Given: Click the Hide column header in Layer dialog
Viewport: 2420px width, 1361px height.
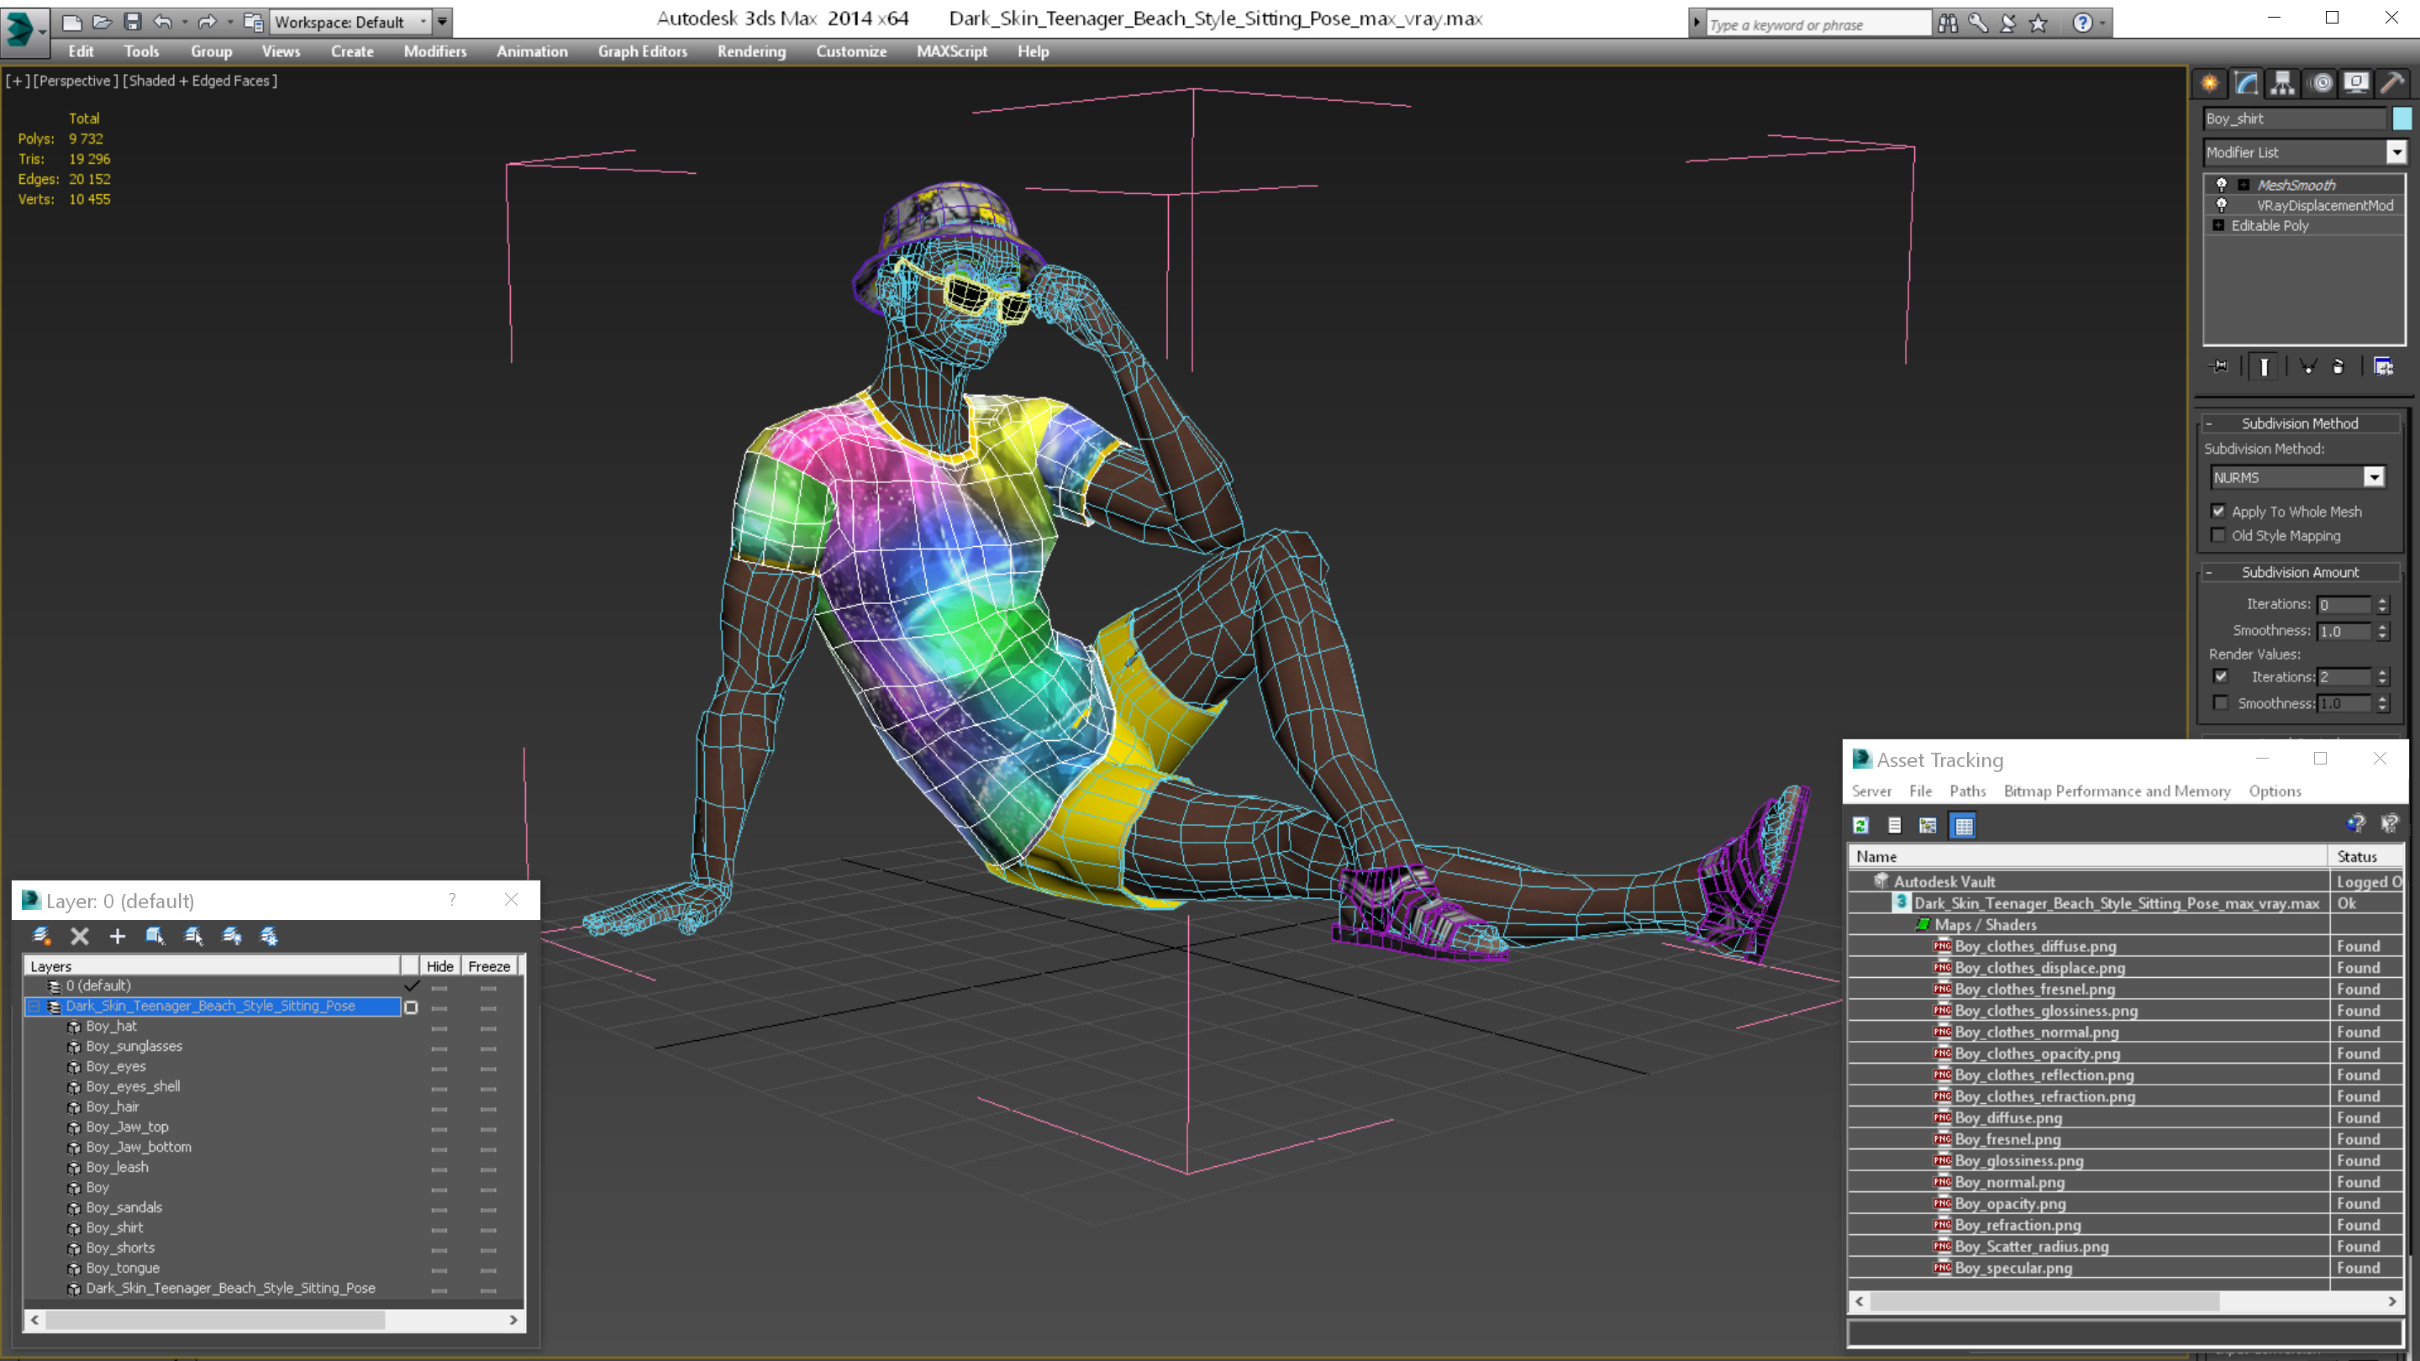Looking at the screenshot, I should (x=439, y=965).
